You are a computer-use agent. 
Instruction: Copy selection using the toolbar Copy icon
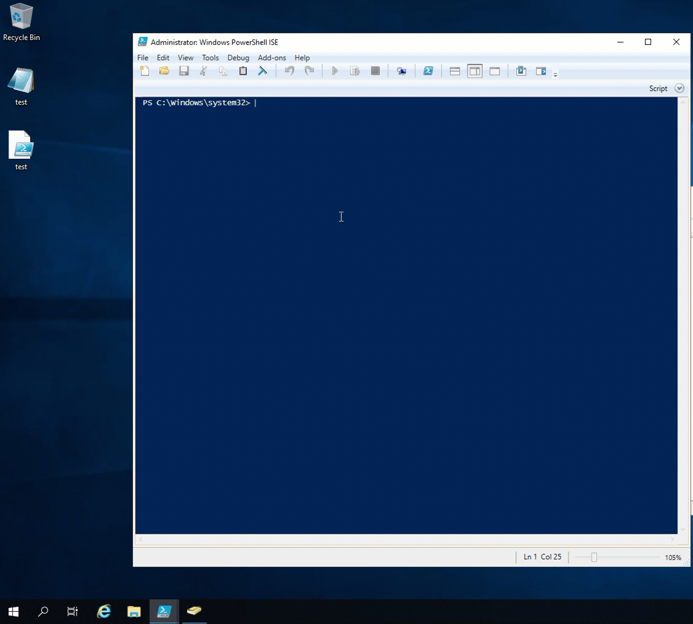coord(223,71)
